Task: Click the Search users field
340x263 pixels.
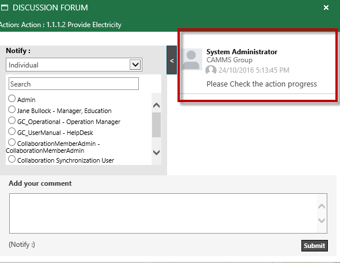Action: [74, 84]
